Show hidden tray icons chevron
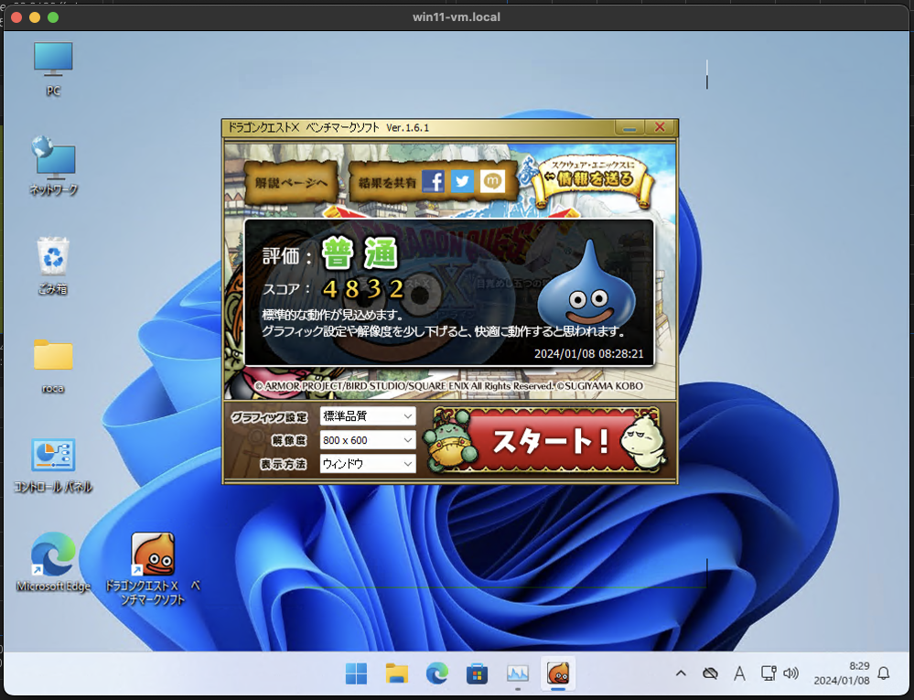Screen dimensions: 914x700 (681, 673)
